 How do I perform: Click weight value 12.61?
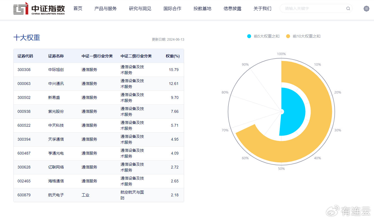click(x=174, y=84)
